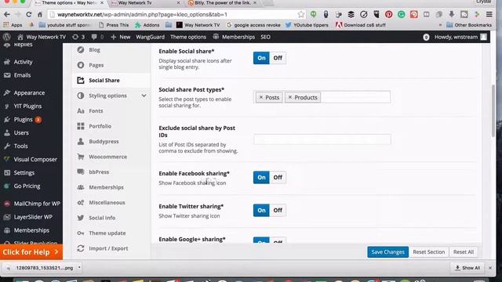Switch to Way Network Tv tab

coord(145,3)
